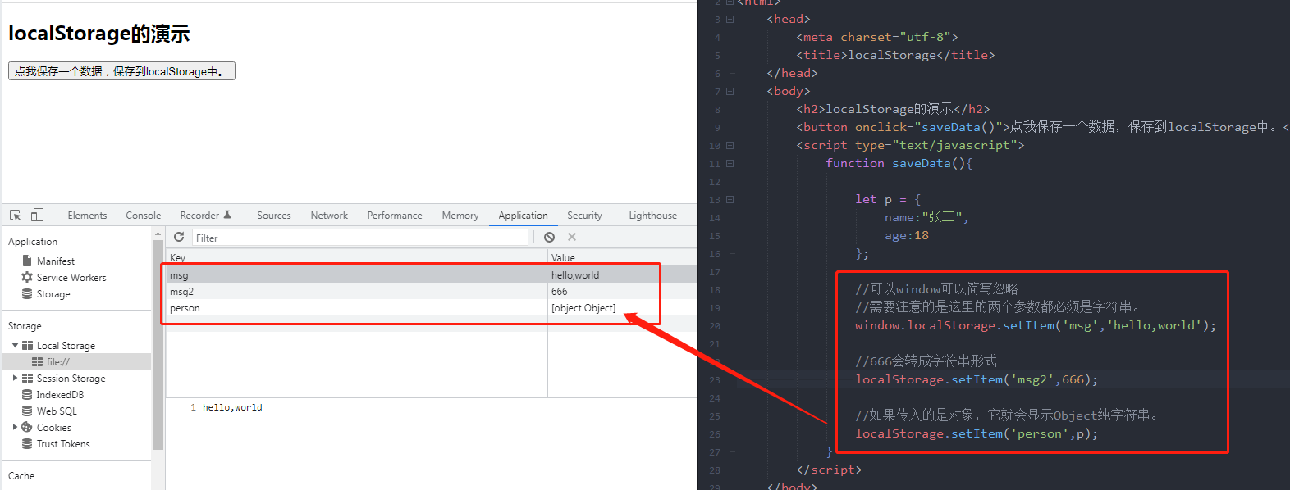Image resolution: width=1290 pixels, height=490 pixels.
Task: Click the clear all storage icon
Action: (x=549, y=237)
